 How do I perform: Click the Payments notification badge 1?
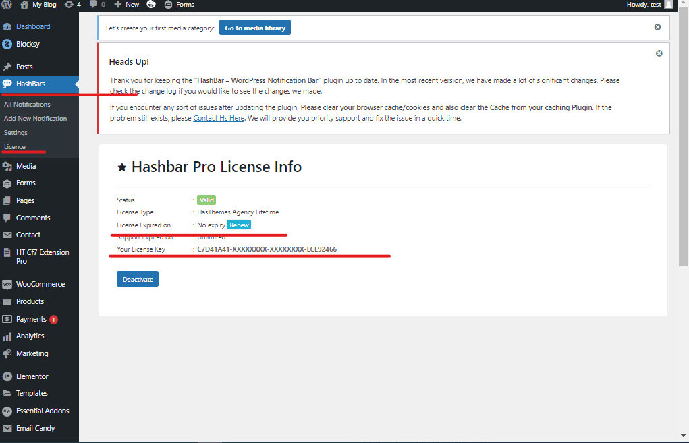tap(53, 320)
